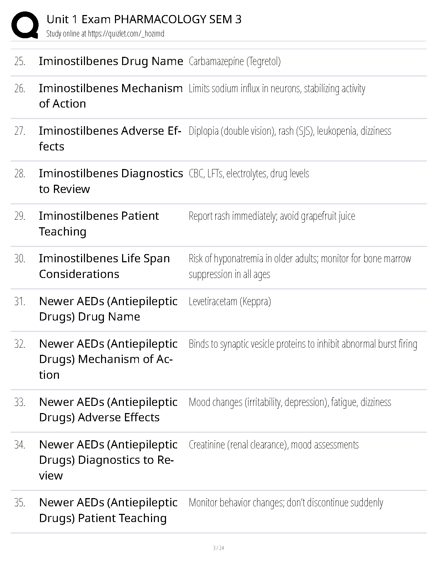437x566 pixels.
Task: Select Iminostilbenes Adverse Effects term
Action: coord(110,138)
